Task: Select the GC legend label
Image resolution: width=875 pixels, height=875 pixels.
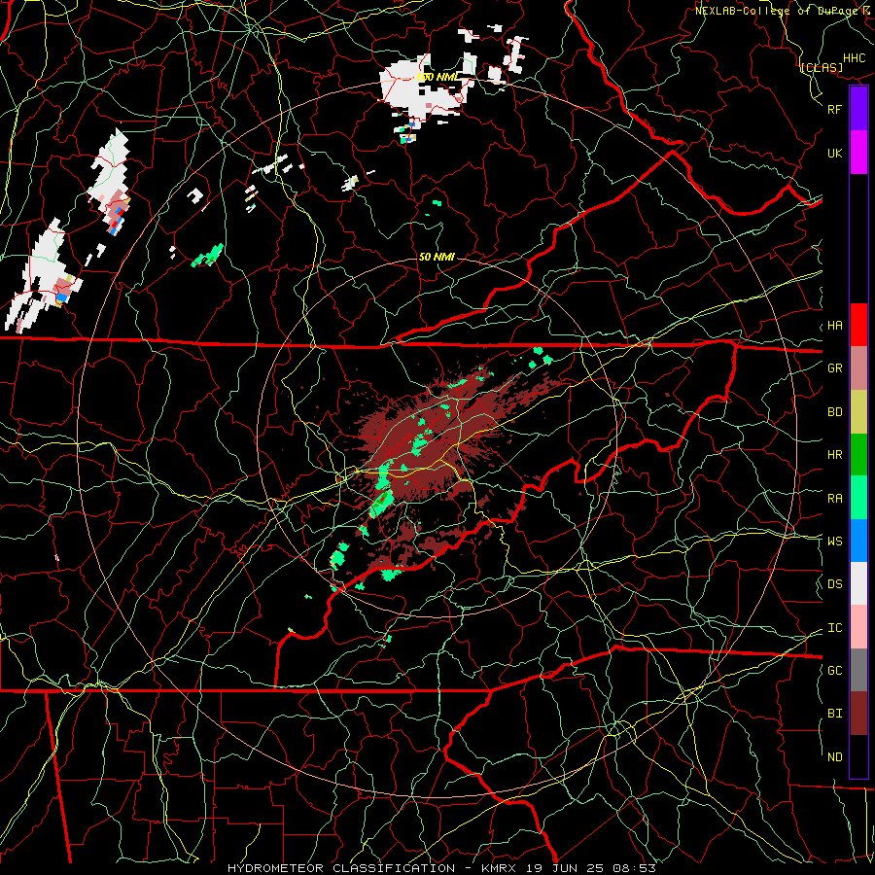Action: (834, 671)
